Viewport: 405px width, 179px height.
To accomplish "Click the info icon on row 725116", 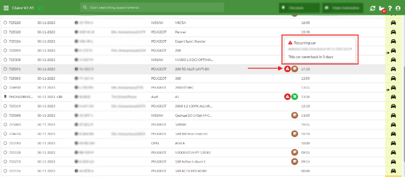I will tap(76, 171).
